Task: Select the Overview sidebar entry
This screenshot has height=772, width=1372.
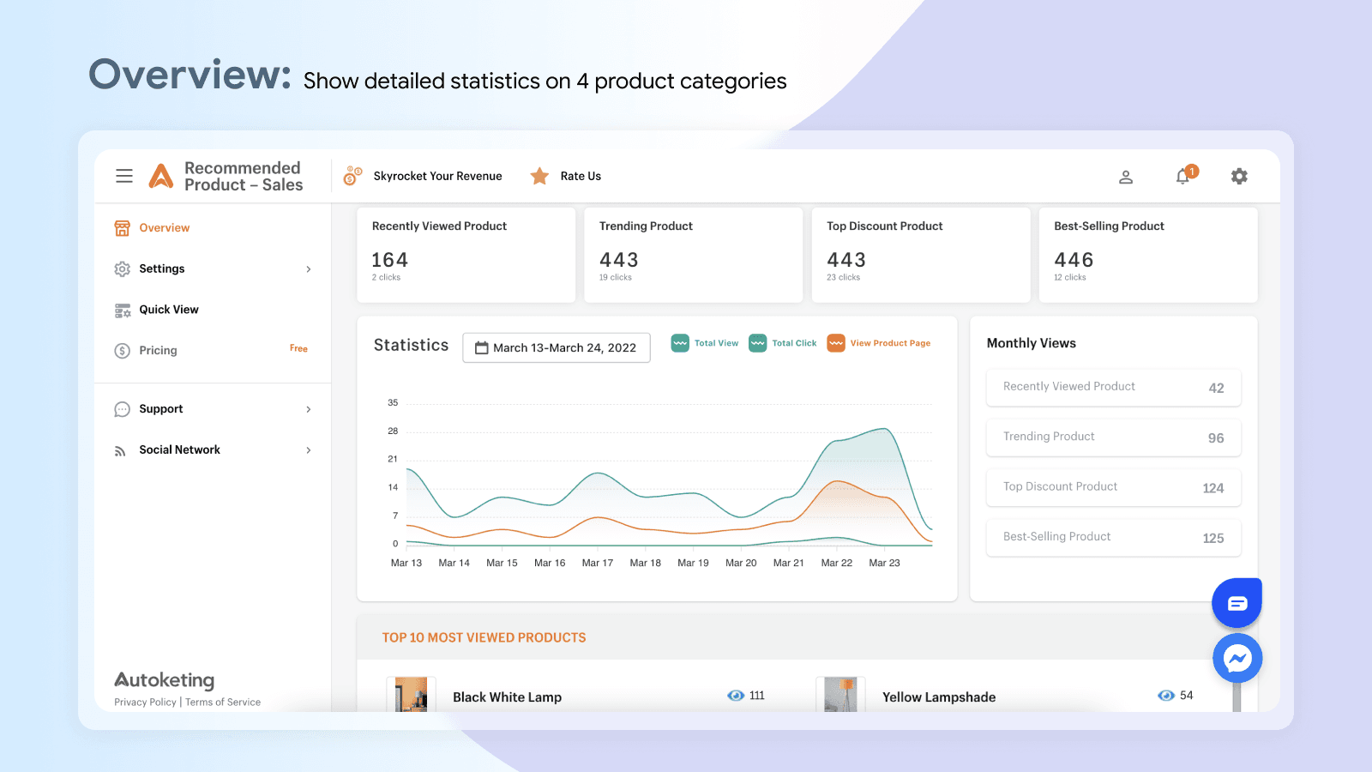Action: (164, 227)
